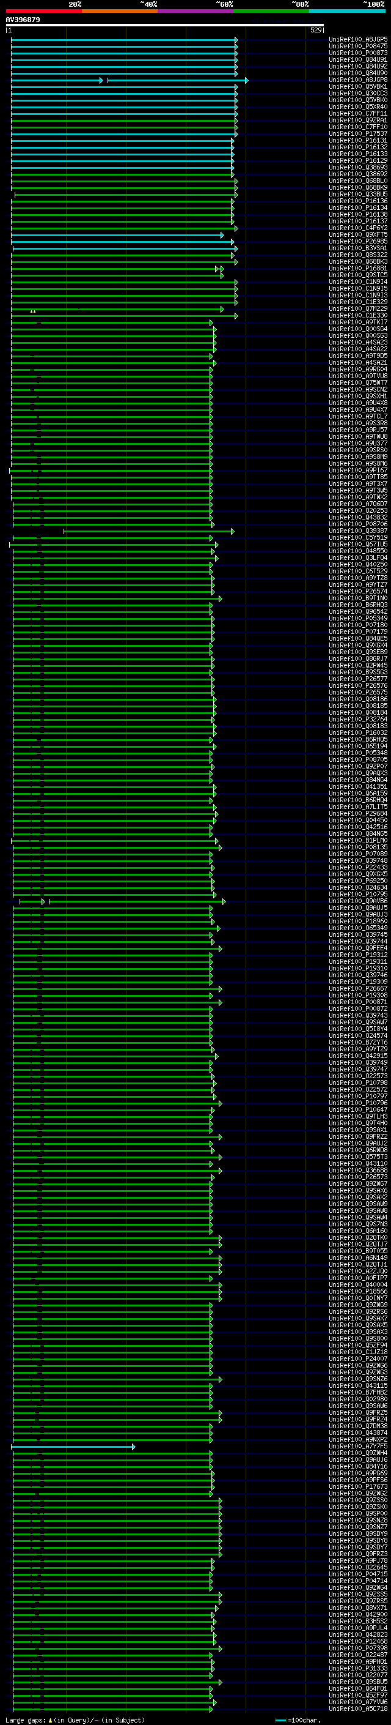Select hit label UniRef100_P05348
Screen dimensions: 391x1725
pyautogui.click(x=357, y=753)
